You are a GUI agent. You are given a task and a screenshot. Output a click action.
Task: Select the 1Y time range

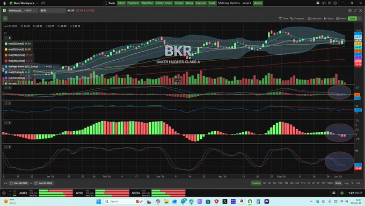(x=309, y=183)
